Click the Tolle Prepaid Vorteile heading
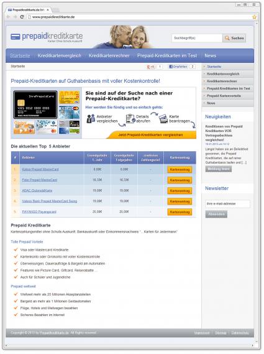Viewport: 264px width, 354px height. click(x=27, y=242)
